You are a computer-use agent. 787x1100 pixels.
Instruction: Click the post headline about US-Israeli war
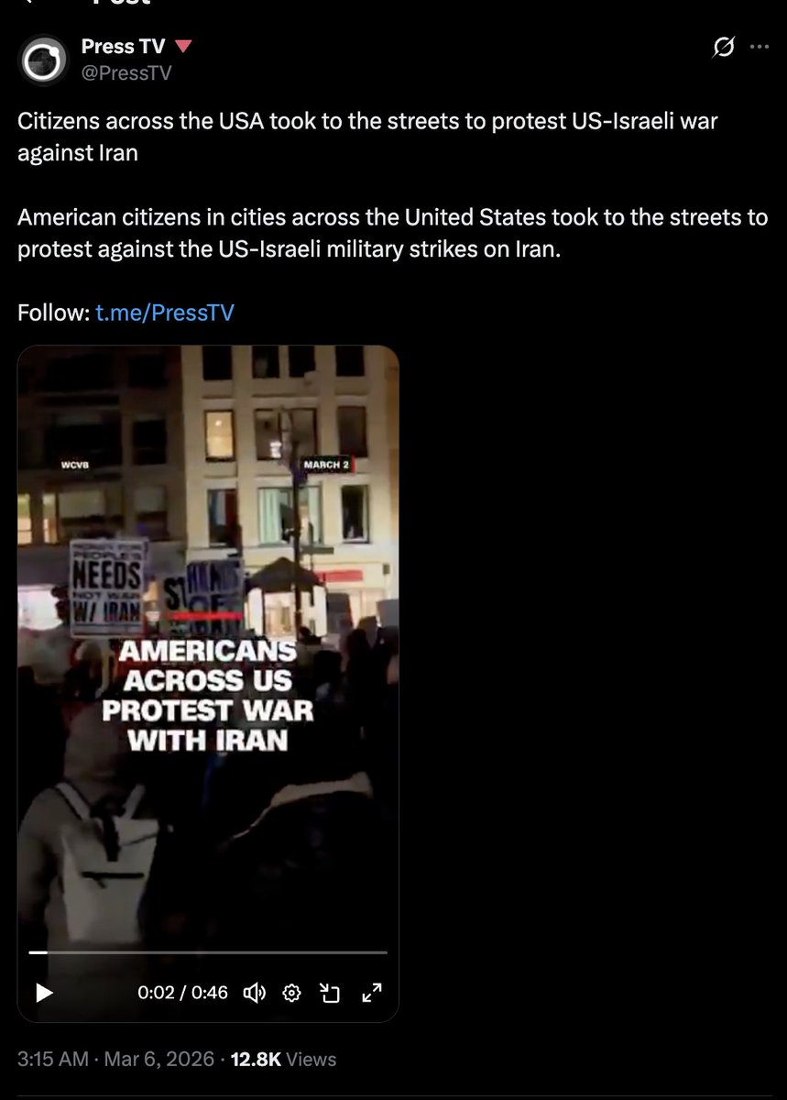[367, 137]
